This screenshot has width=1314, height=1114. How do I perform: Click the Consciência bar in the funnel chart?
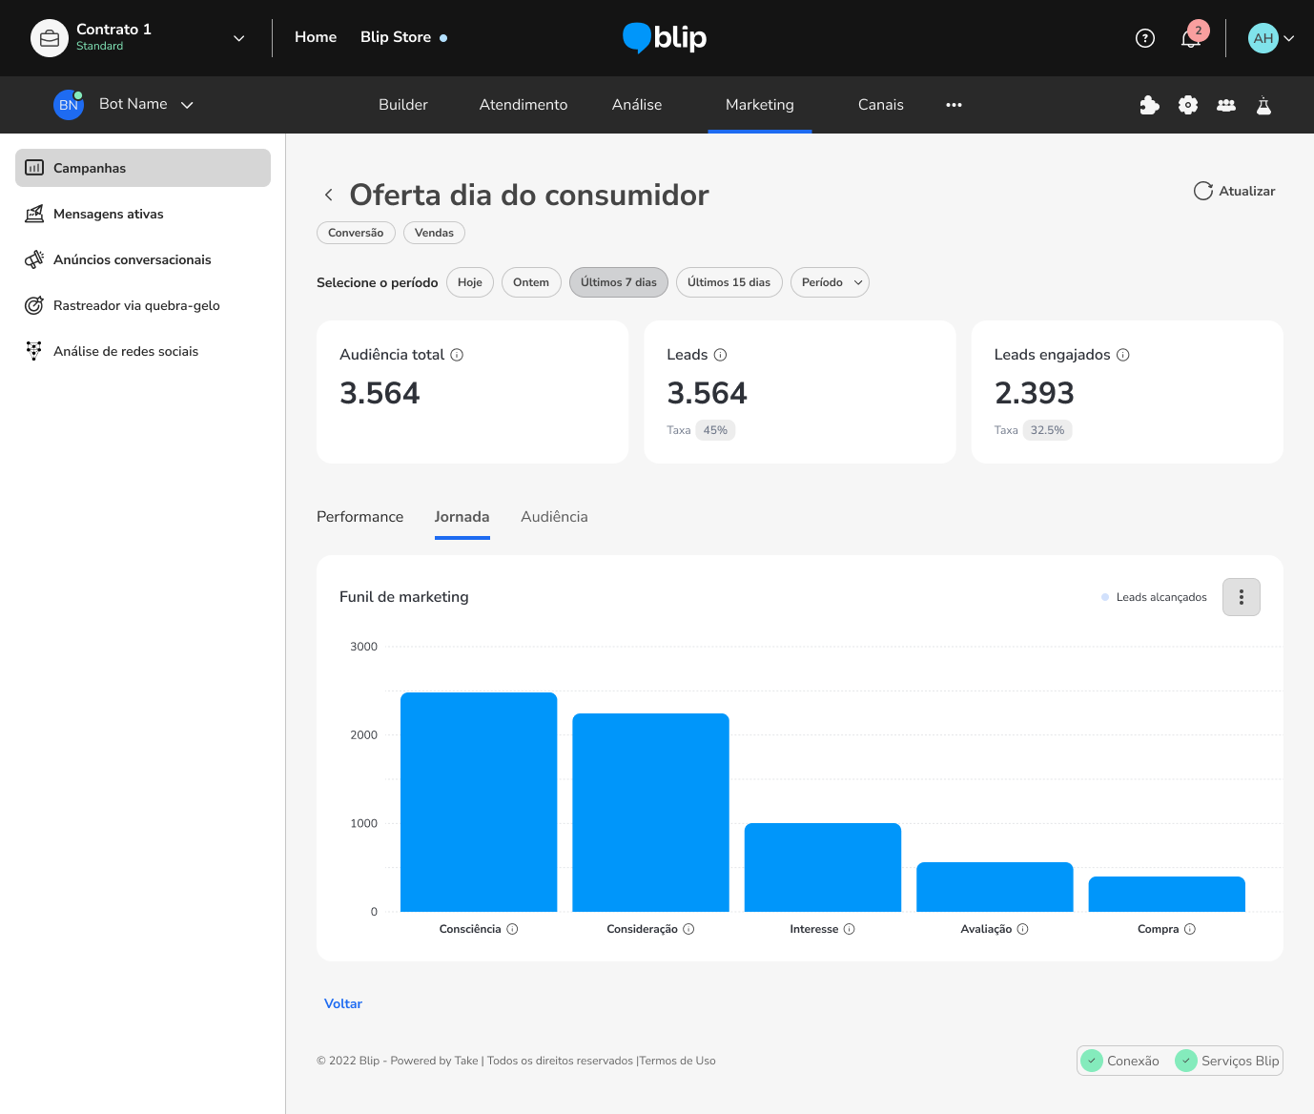(479, 801)
